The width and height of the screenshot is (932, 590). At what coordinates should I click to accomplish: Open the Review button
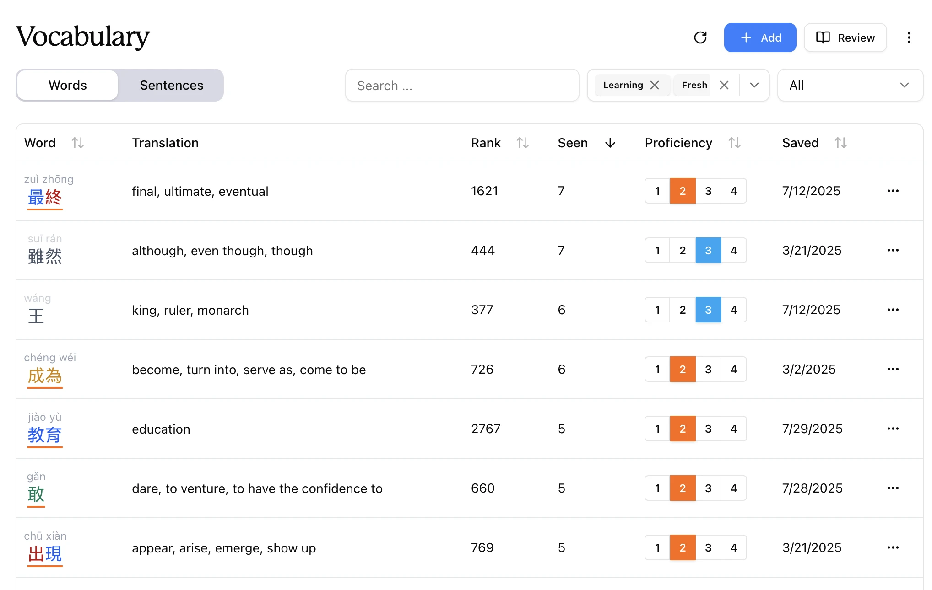pyautogui.click(x=845, y=38)
